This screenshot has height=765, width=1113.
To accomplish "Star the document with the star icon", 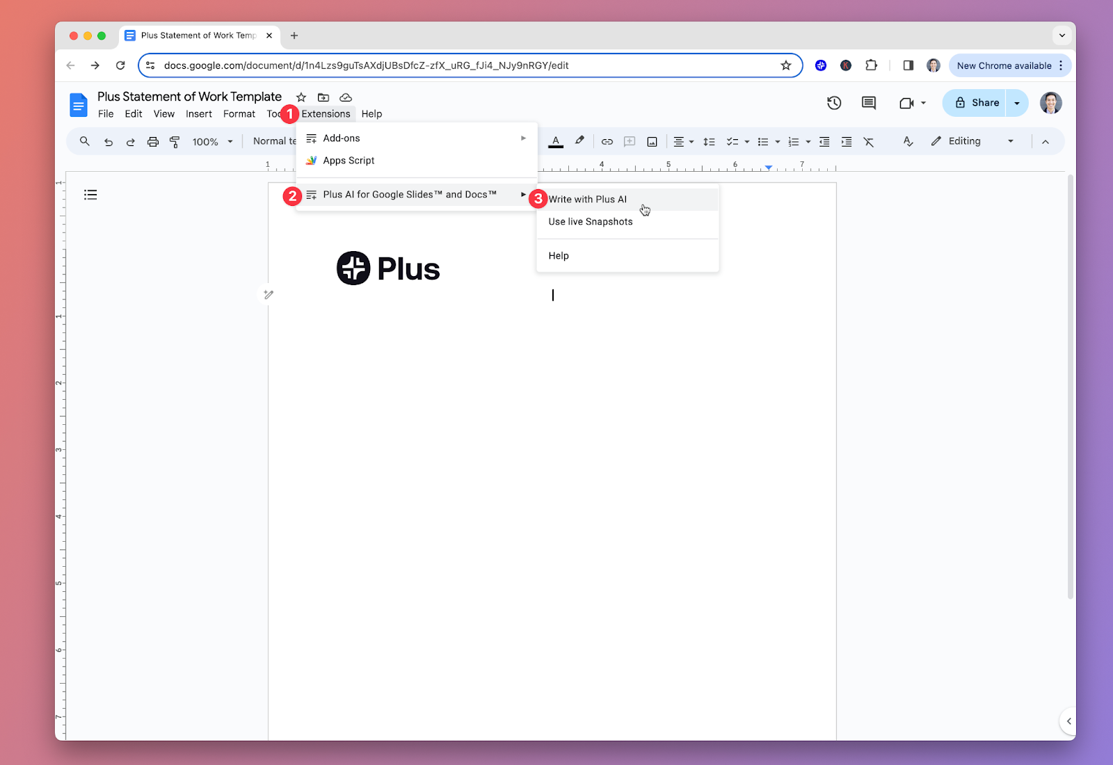I will coord(301,97).
